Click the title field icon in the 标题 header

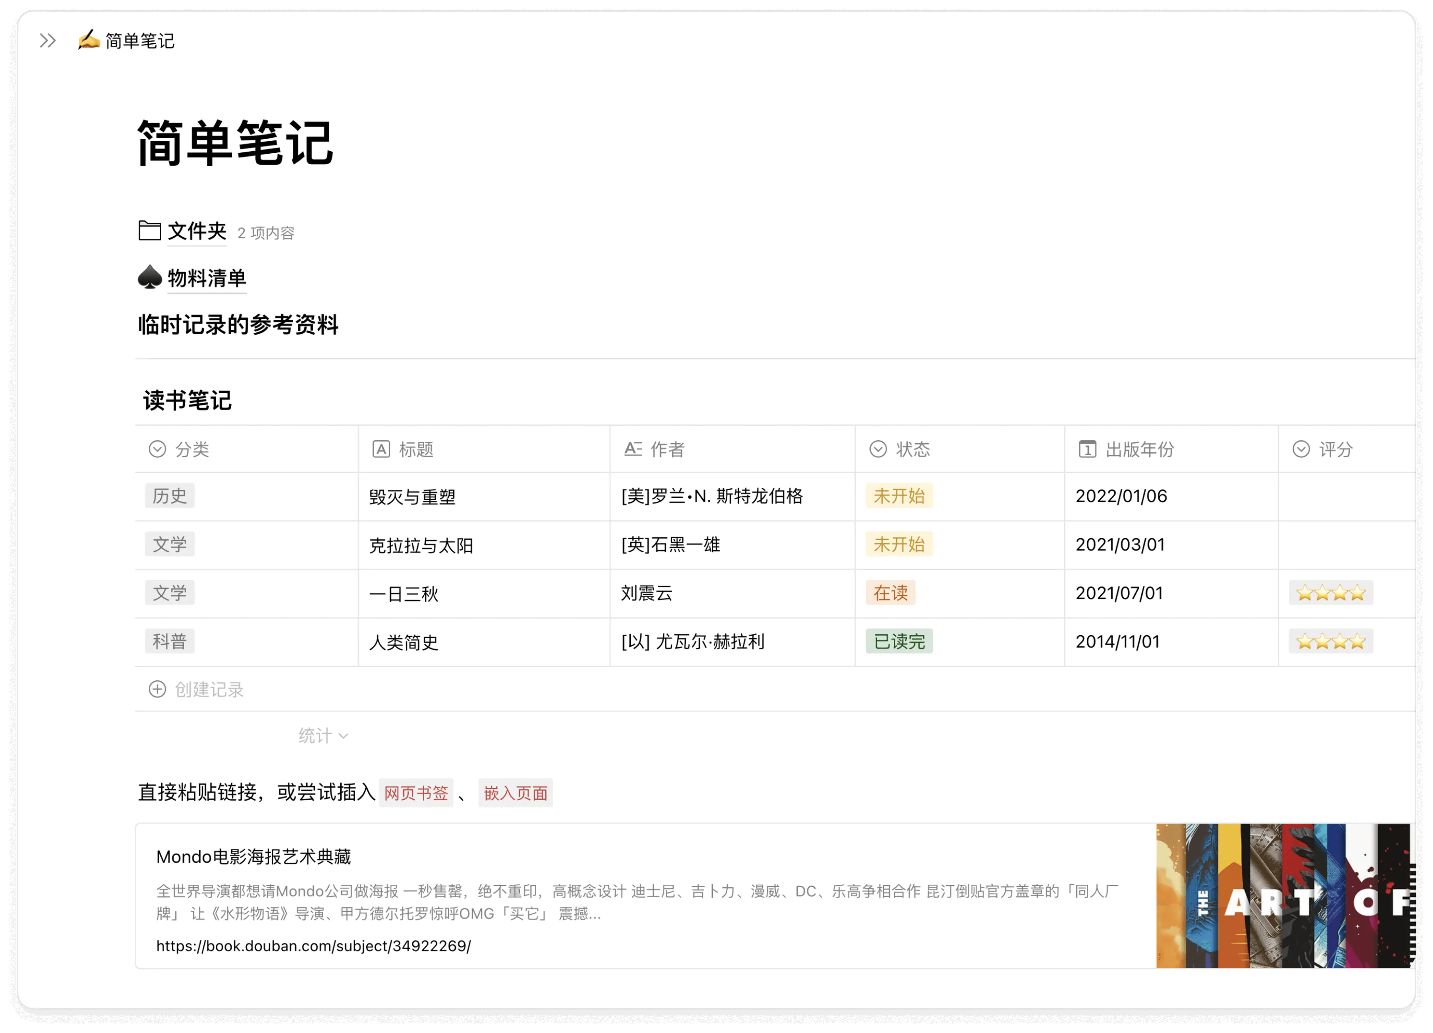pos(382,449)
